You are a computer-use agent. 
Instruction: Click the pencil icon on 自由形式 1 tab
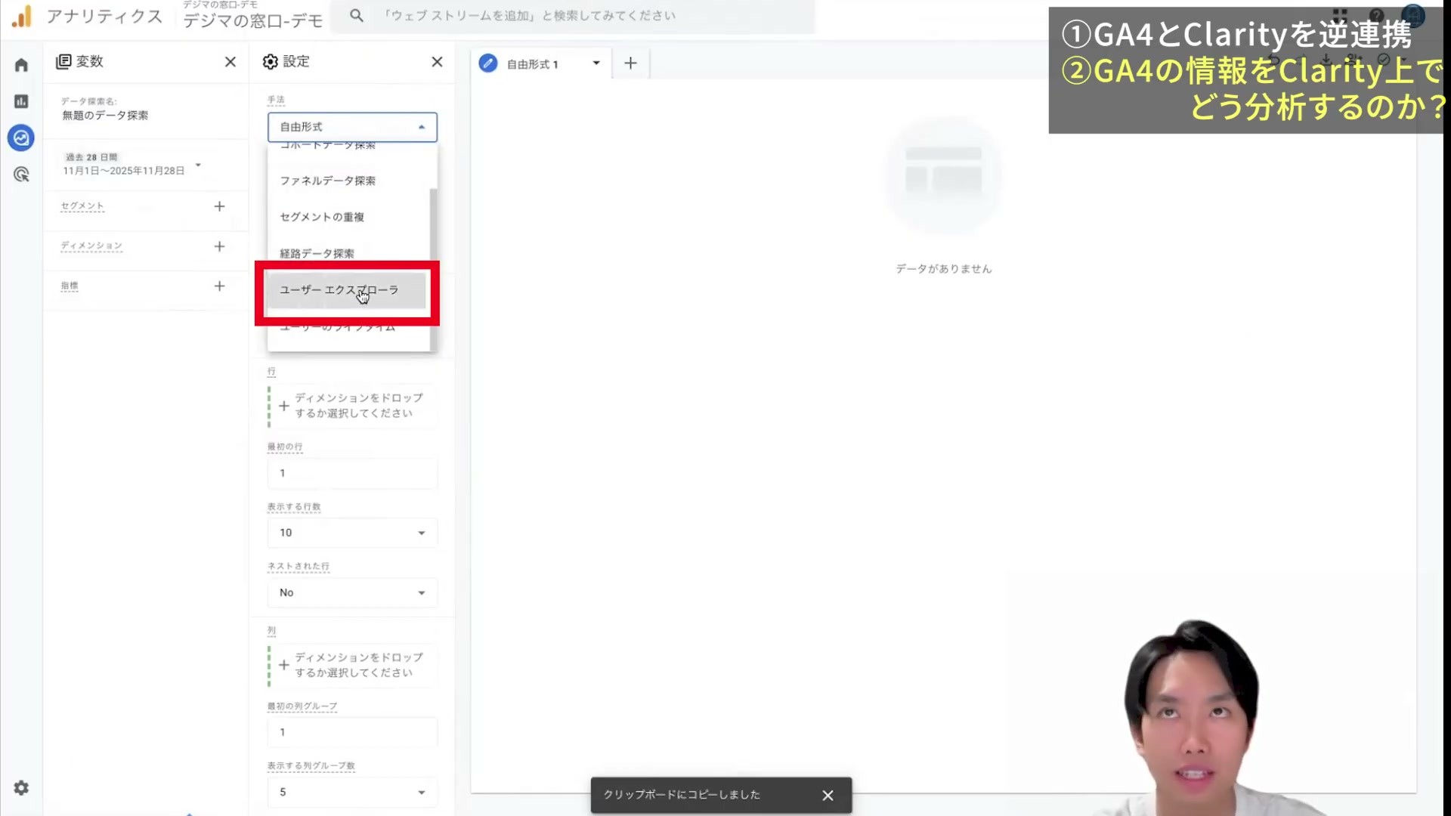tap(488, 63)
